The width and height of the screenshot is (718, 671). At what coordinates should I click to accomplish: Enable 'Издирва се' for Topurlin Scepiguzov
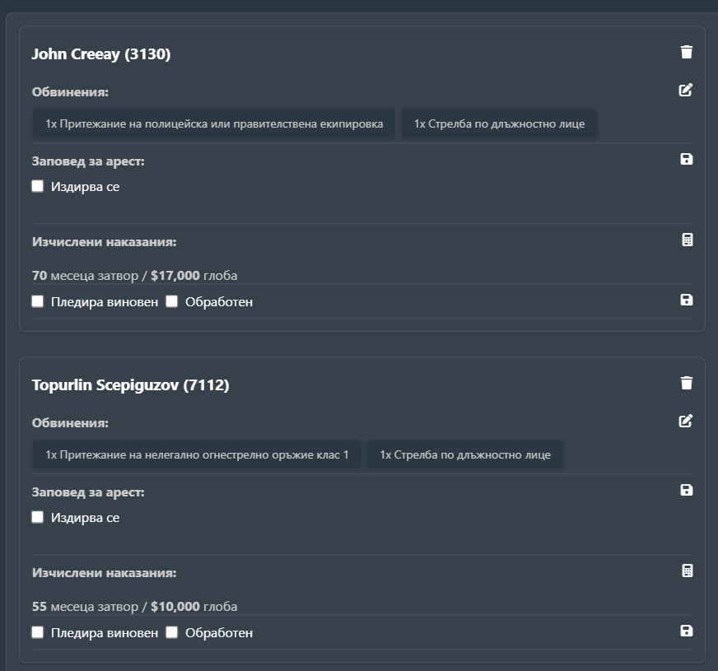38,517
